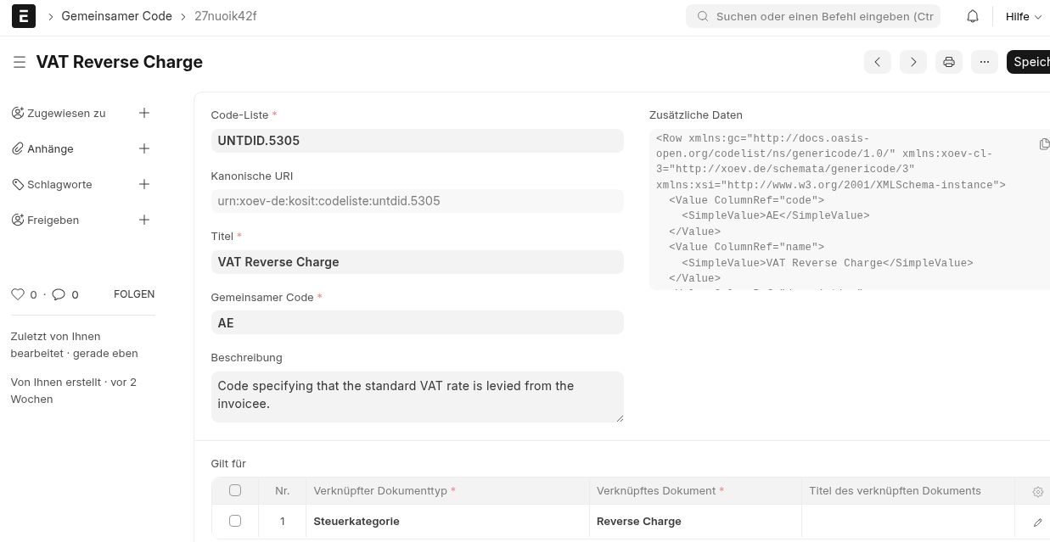1050x542 pixels.
Task: Add assignment via Zugewiesen zu plus
Action: tap(144, 113)
